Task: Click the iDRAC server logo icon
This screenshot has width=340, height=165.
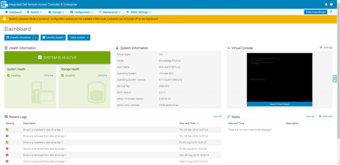Action: click(x=4, y=4)
